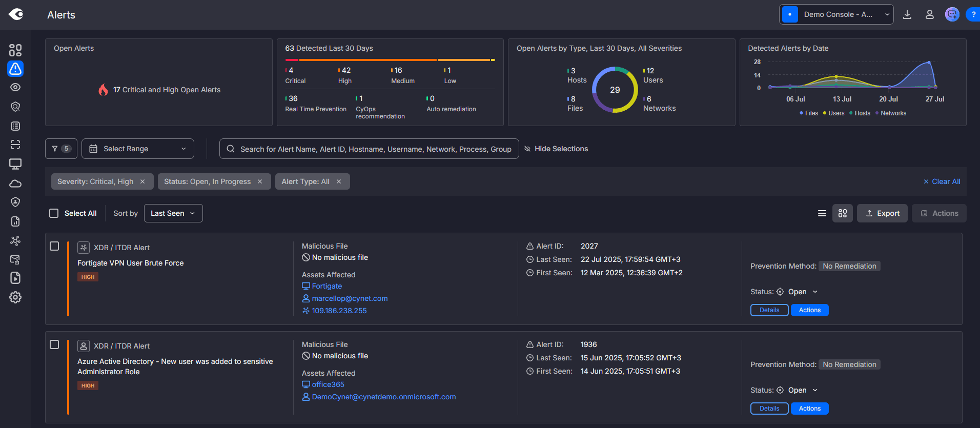This screenshot has height=428, width=980.
Task: Open the cloud icon in the sidebar
Action: pyautogui.click(x=15, y=184)
